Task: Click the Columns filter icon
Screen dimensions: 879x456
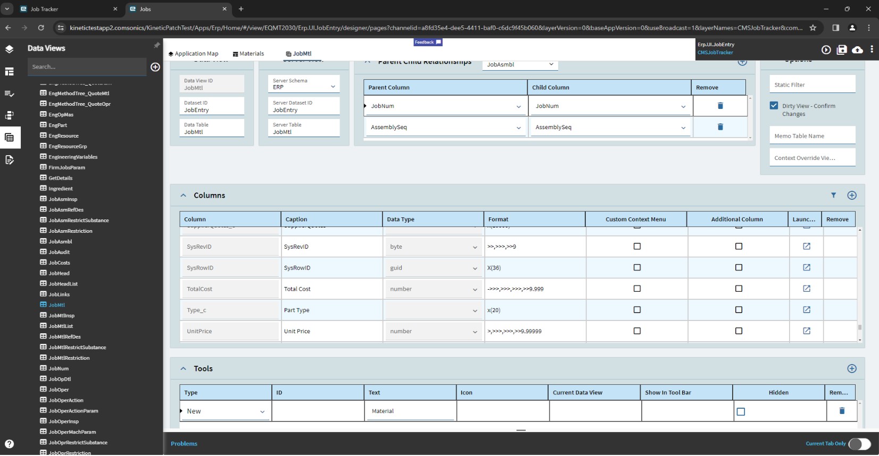Action: coord(833,196)
